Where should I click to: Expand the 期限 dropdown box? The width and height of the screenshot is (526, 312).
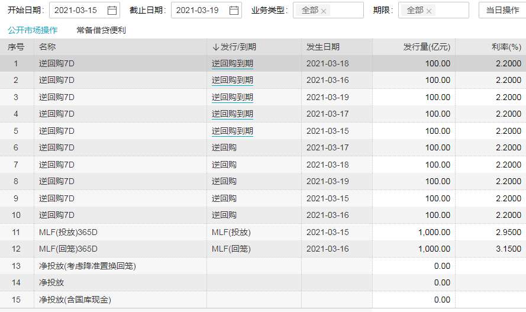coord(451,11)
